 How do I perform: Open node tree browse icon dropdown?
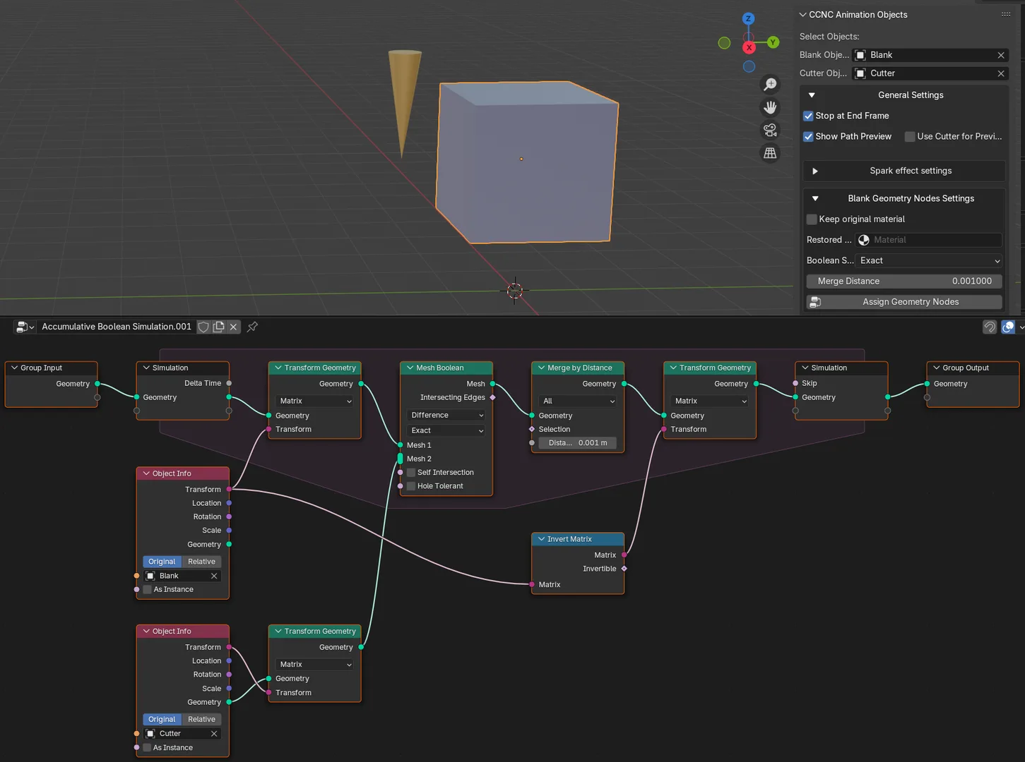pos(25,327)
